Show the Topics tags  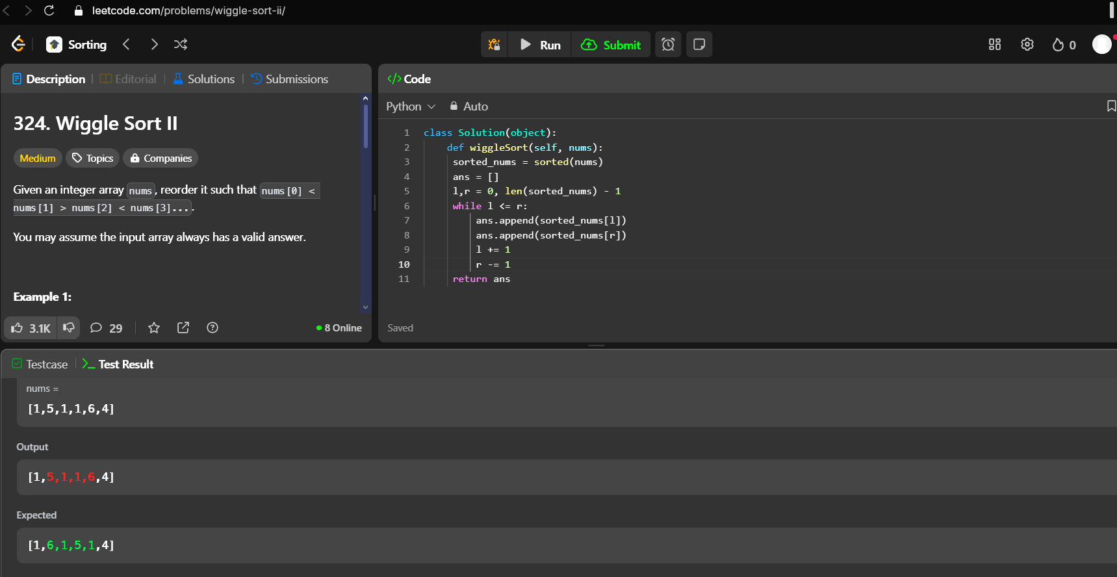pos(92,158)
